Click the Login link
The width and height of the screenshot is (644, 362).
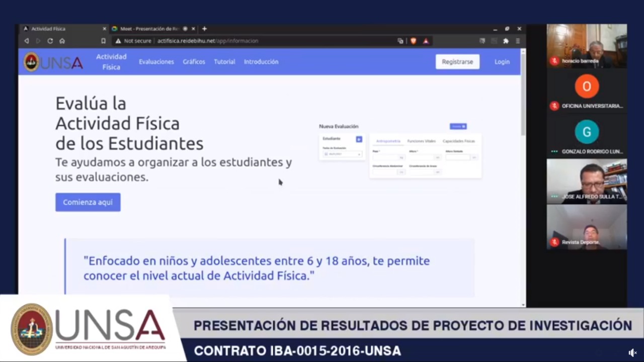coord(502,62)
